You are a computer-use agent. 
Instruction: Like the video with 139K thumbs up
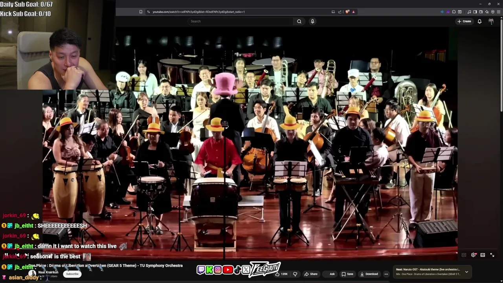[281, 274]
